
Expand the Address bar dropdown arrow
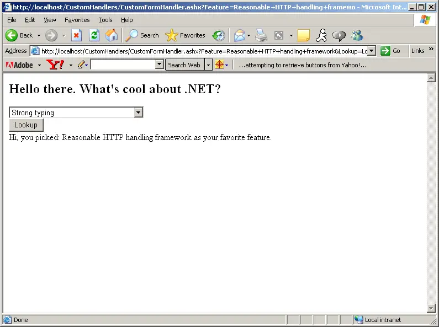(372, 51)
